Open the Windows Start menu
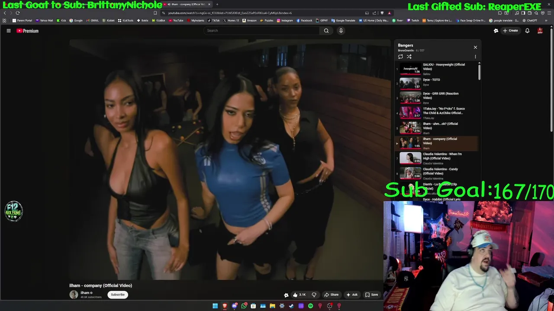554x311 pixels. (x=215, y=306)
